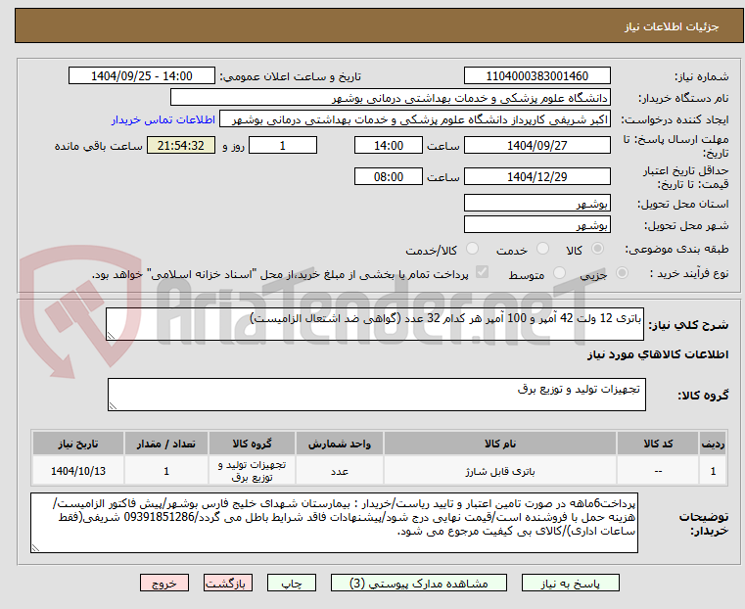Click the 'چاپ' print button

[x=292, y=583]
